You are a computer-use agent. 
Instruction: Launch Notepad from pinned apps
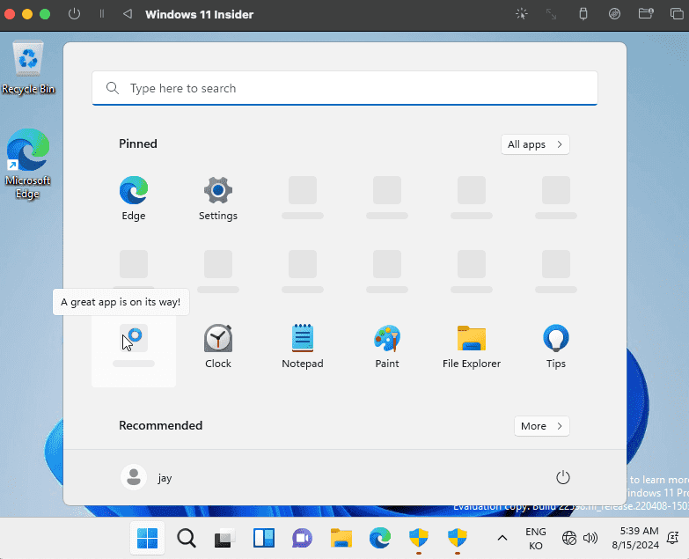click(x=303, y=345)
